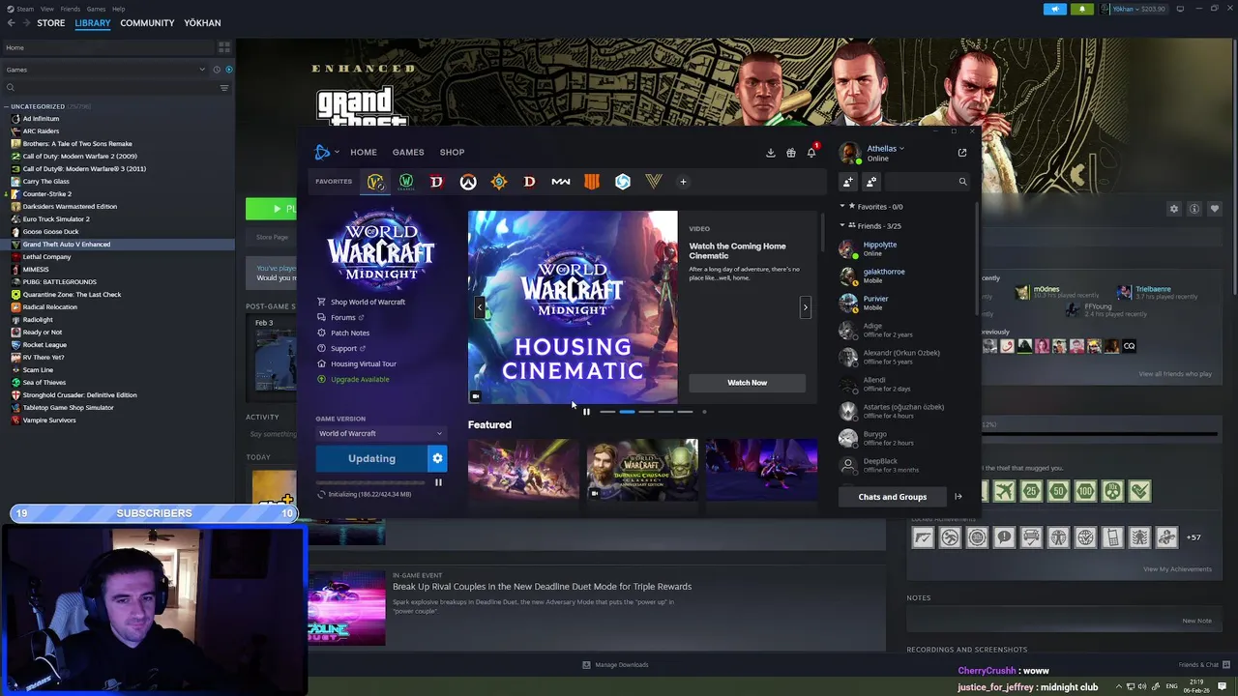Open Steam View menu
Screen dimensions: 1238x696
tap(47, 9)
